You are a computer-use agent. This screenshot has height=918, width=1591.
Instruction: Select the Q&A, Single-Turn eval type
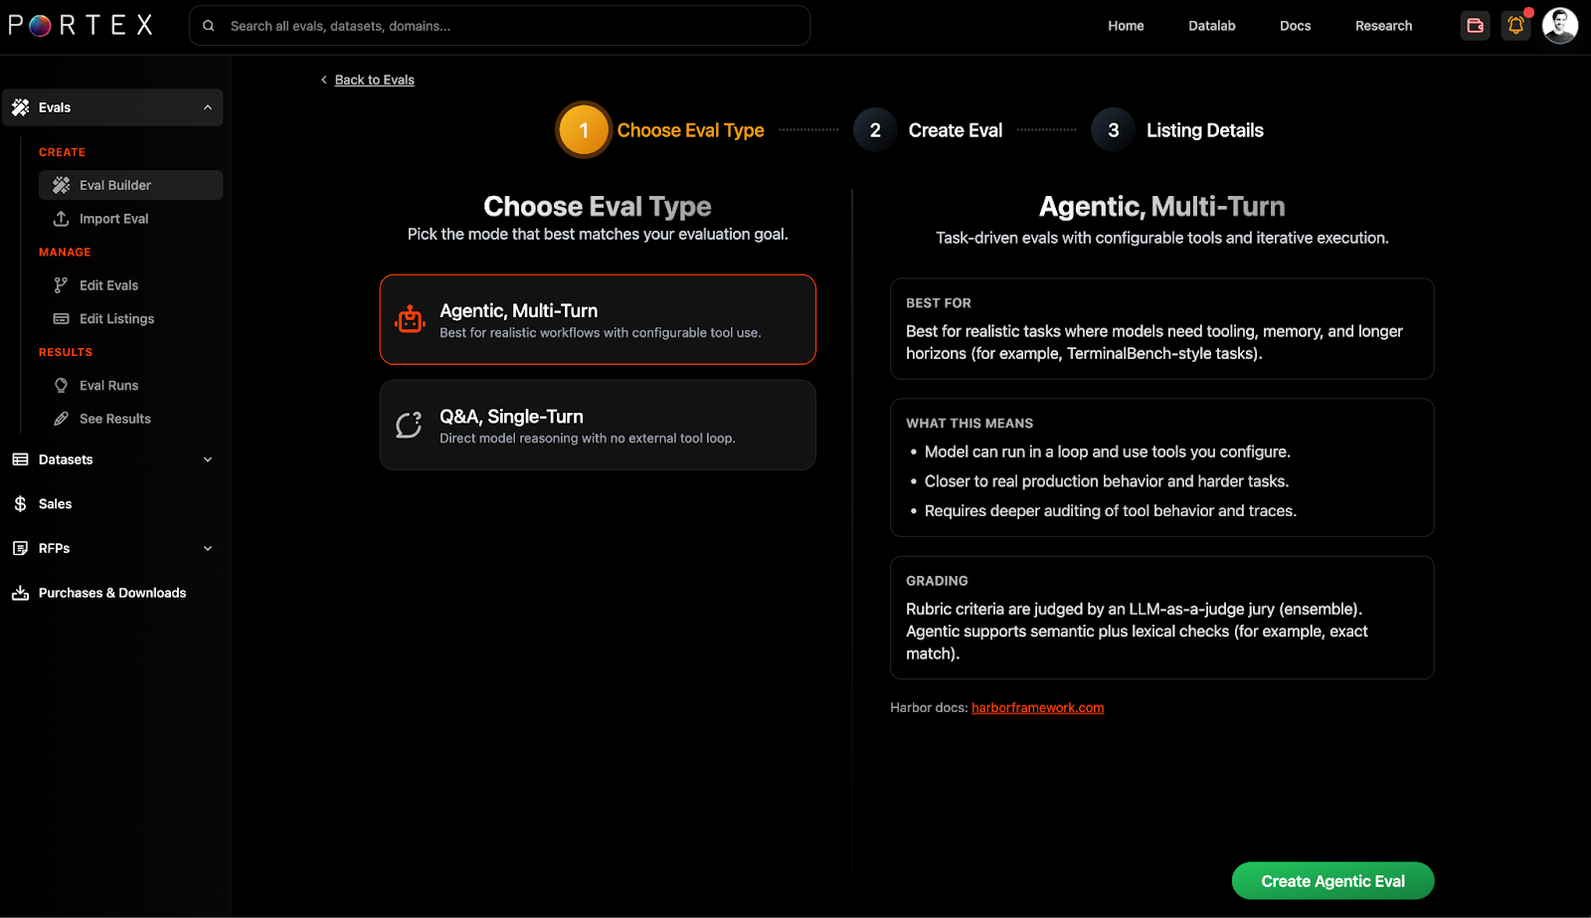tap(598, 425)
